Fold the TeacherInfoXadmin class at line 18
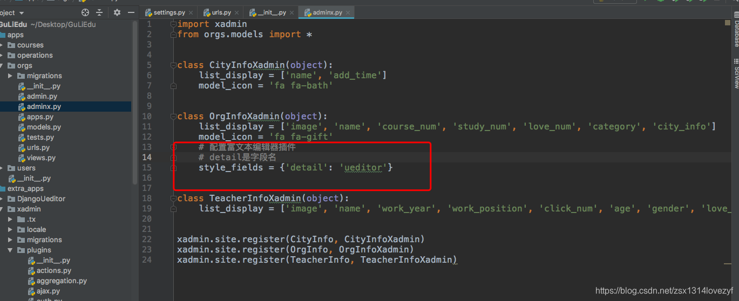 click(173, 199)
